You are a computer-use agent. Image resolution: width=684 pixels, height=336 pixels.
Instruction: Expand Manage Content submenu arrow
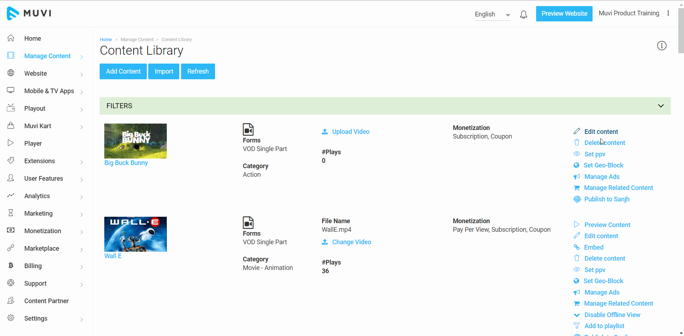82,57
